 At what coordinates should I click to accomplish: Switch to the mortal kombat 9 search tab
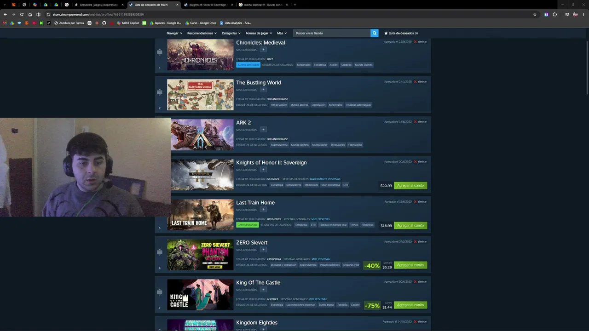pyautogui.click(x=263, y=5)
